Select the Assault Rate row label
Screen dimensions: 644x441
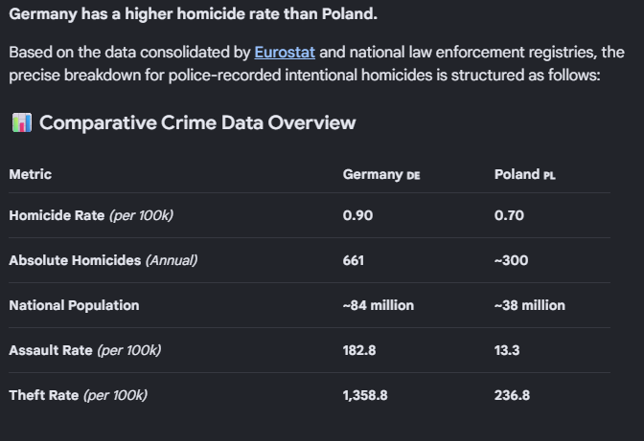pyautogui.click(x=85, y=350)
